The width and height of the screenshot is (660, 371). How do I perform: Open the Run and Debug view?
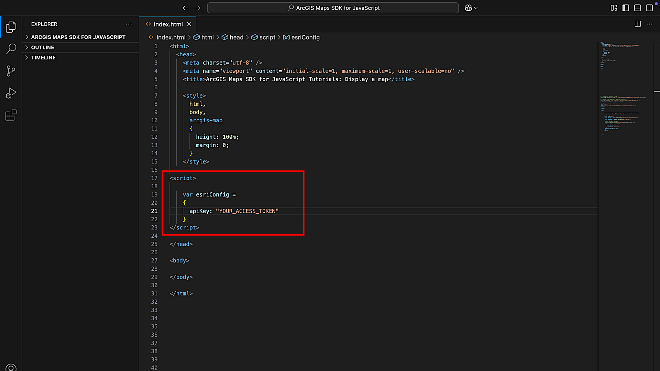tap(11, 93)
